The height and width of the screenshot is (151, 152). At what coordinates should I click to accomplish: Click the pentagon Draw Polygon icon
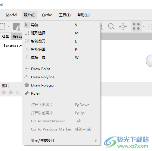pos(27,85)
